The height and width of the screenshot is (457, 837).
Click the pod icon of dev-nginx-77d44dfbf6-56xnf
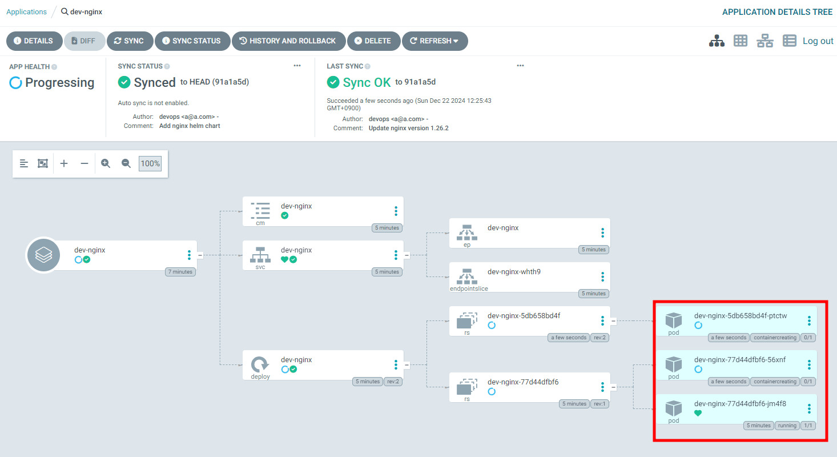coord(674,364)
